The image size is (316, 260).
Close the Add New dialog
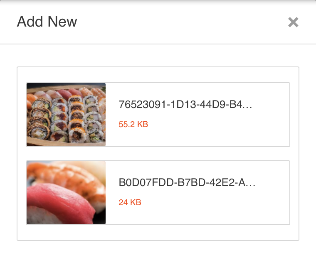tap(293, 22)
